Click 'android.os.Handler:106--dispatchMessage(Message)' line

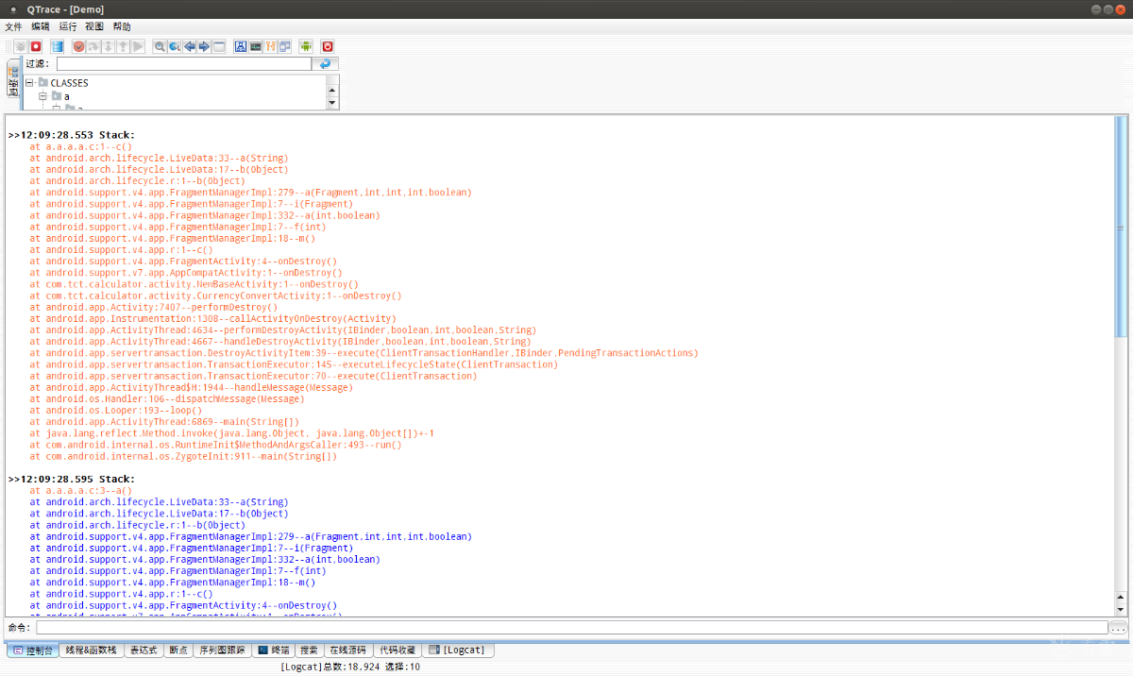167,398
